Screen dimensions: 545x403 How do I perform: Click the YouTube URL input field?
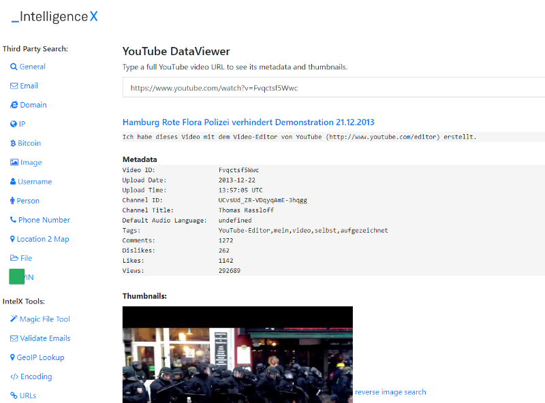coord(334,88)
